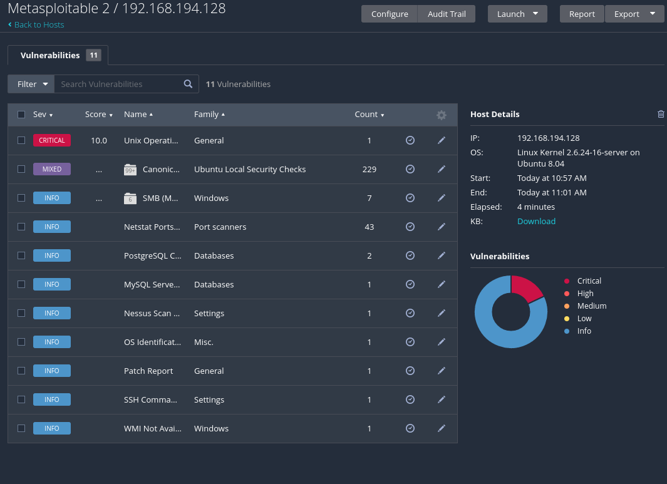The height and width of the screenshot is (484, 667).
Task: Click the Ubuntu Local Security Checks family cell
Action: click(x=250, y=169)
